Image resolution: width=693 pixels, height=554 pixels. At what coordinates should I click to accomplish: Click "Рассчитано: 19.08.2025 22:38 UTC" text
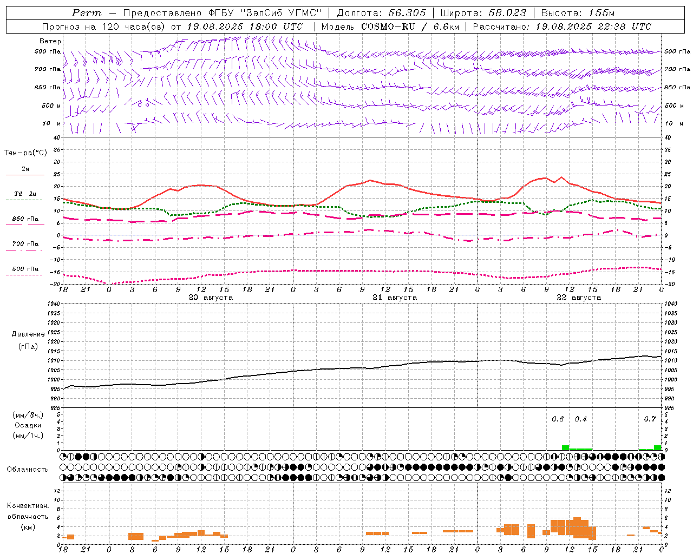pos(562,27)
